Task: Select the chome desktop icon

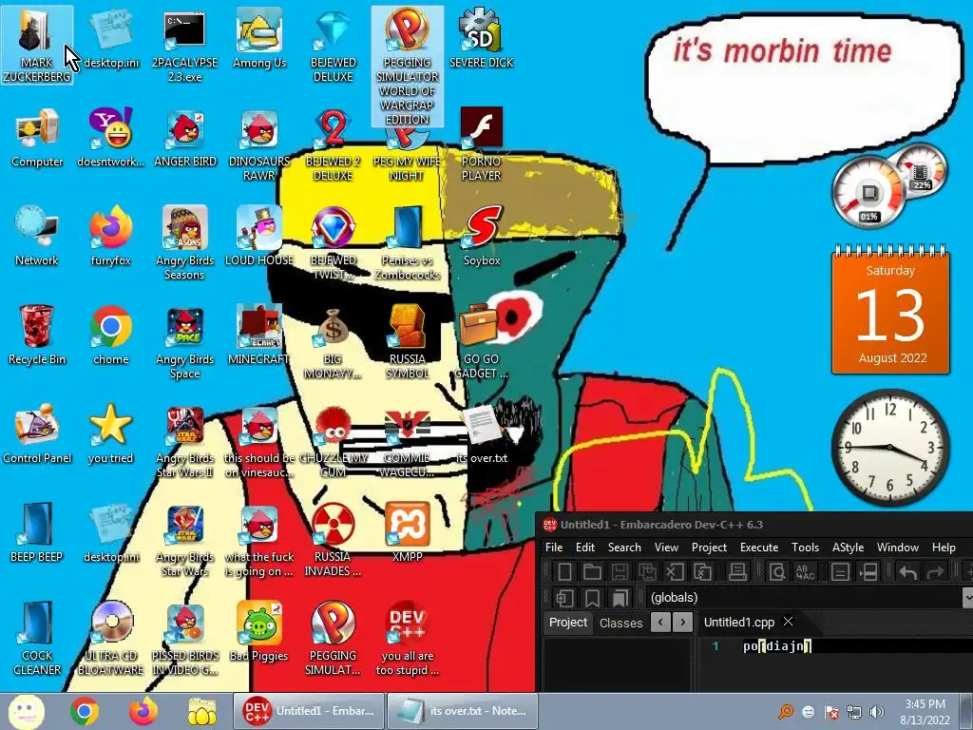Action: [x=111, y=336]
